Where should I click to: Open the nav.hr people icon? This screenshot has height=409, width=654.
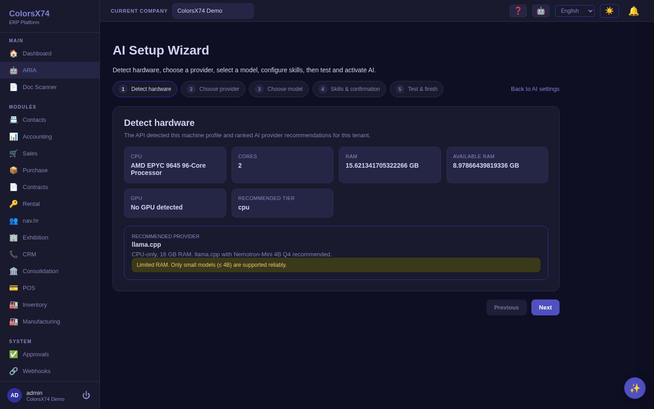pos(14,220)
